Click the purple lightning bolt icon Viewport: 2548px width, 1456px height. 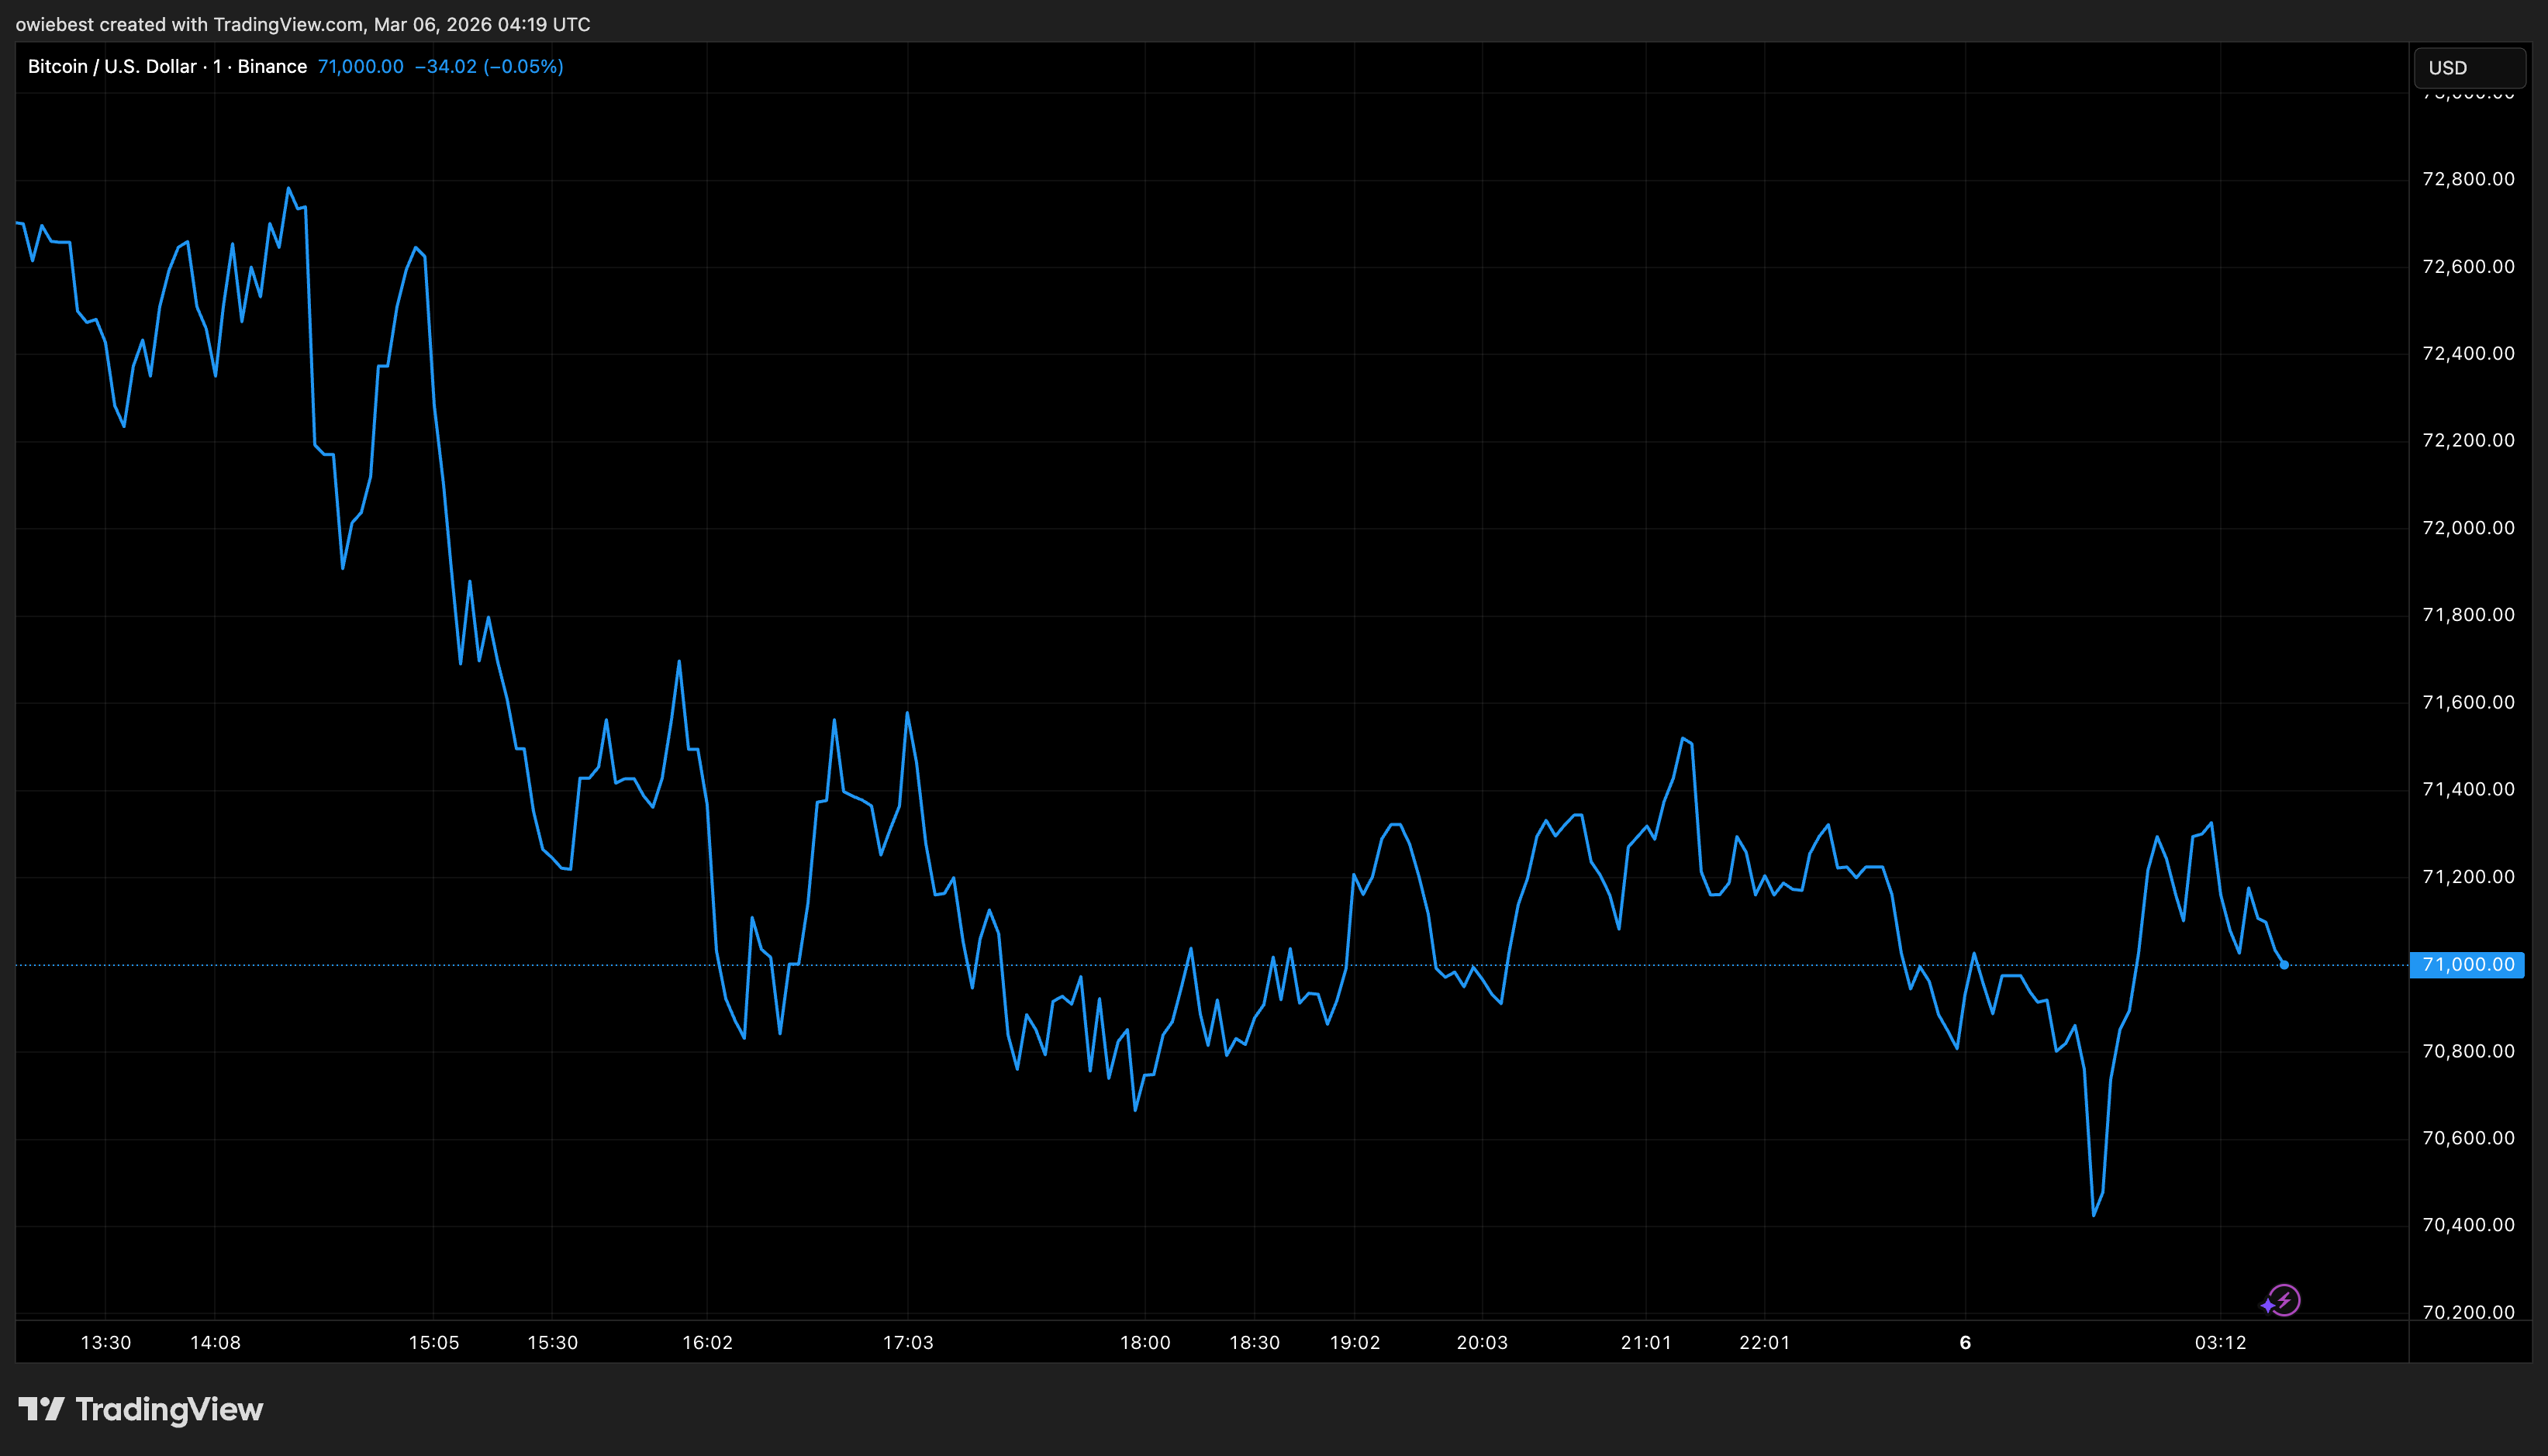[2284, 1300]
